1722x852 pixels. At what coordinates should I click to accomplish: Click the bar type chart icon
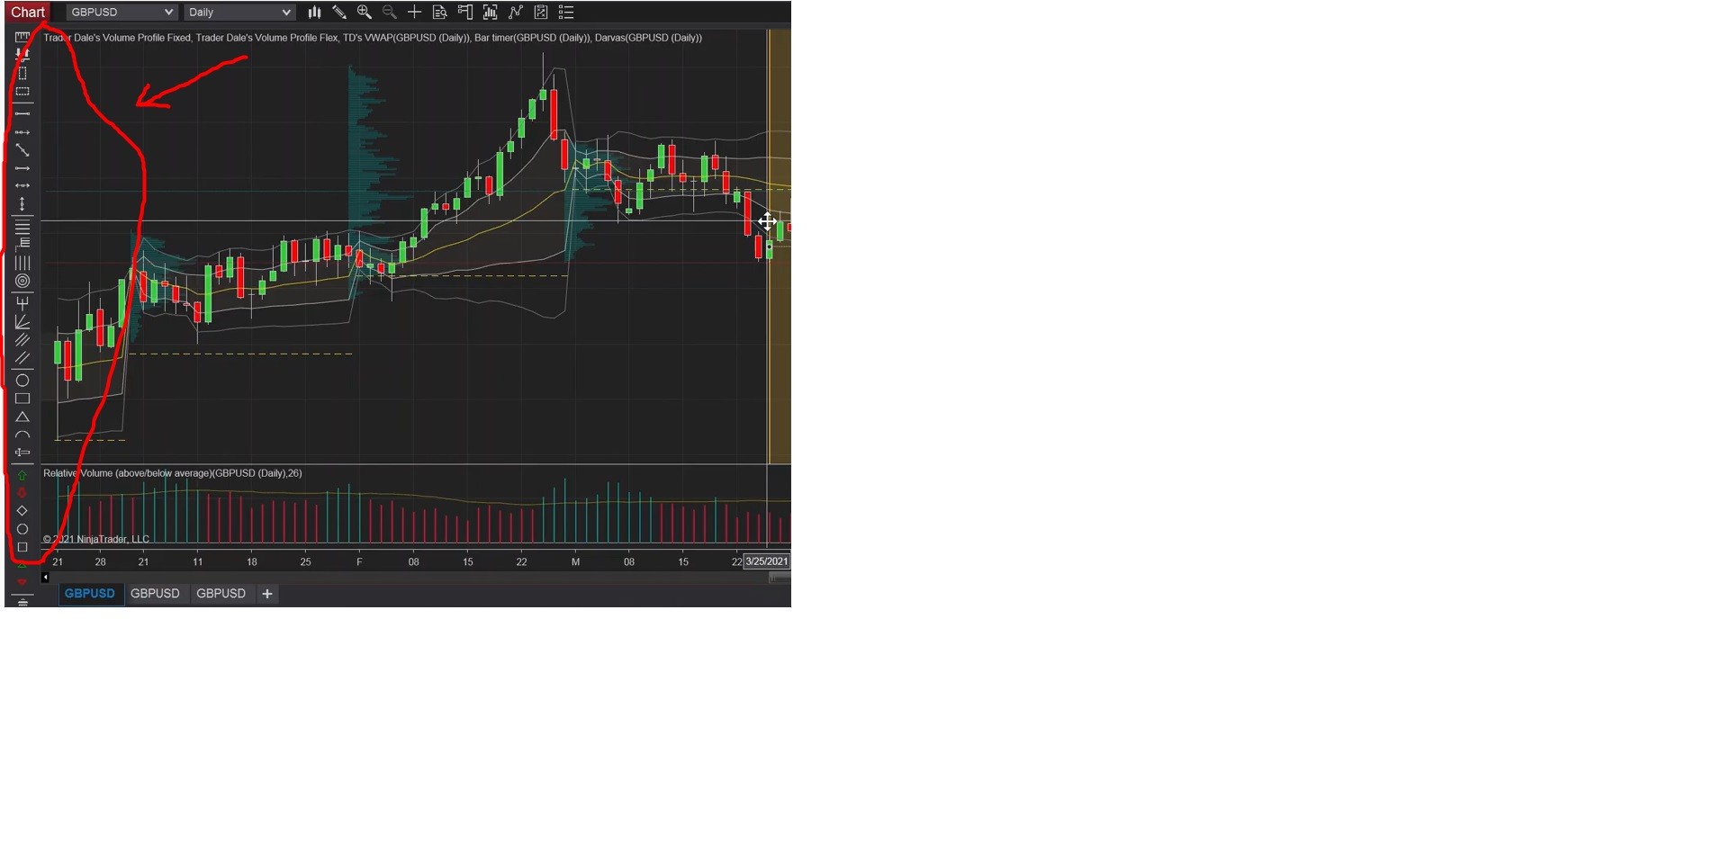pos(314,13)
